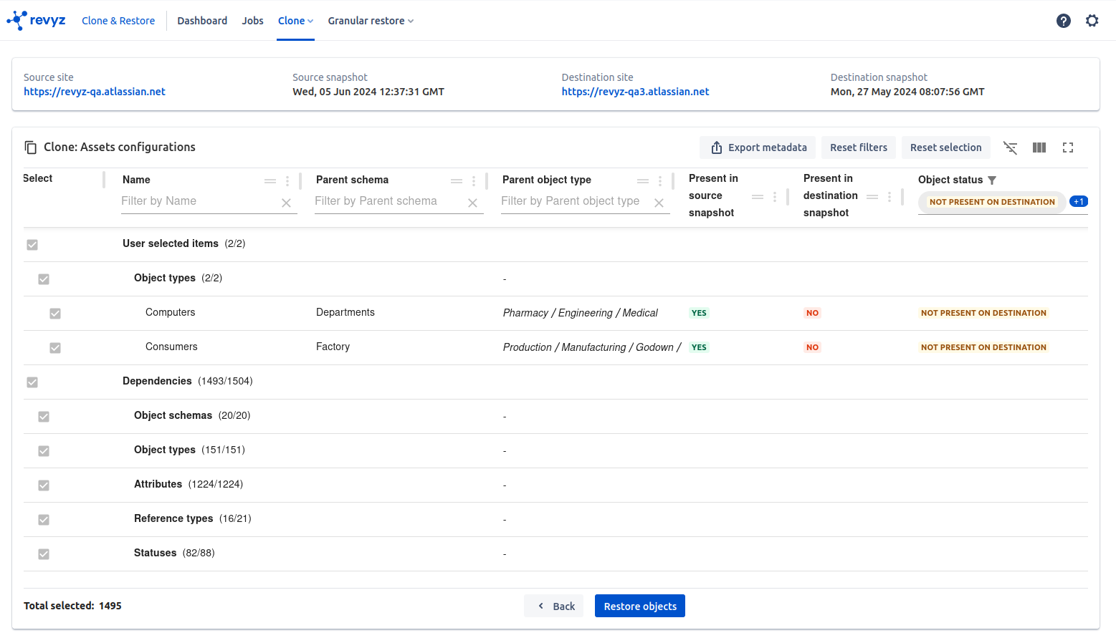Open Present in destination snapshot column menu
1116x643 pixels.
click(x=890, y=196)
